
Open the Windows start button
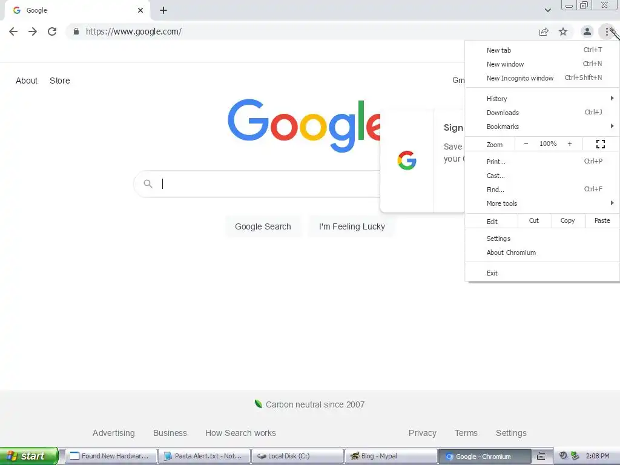coord(29,456)
